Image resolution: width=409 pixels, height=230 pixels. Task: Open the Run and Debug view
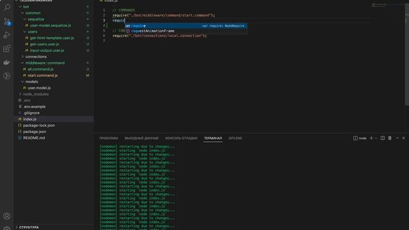pyautogui.click(x=7, y=34)
